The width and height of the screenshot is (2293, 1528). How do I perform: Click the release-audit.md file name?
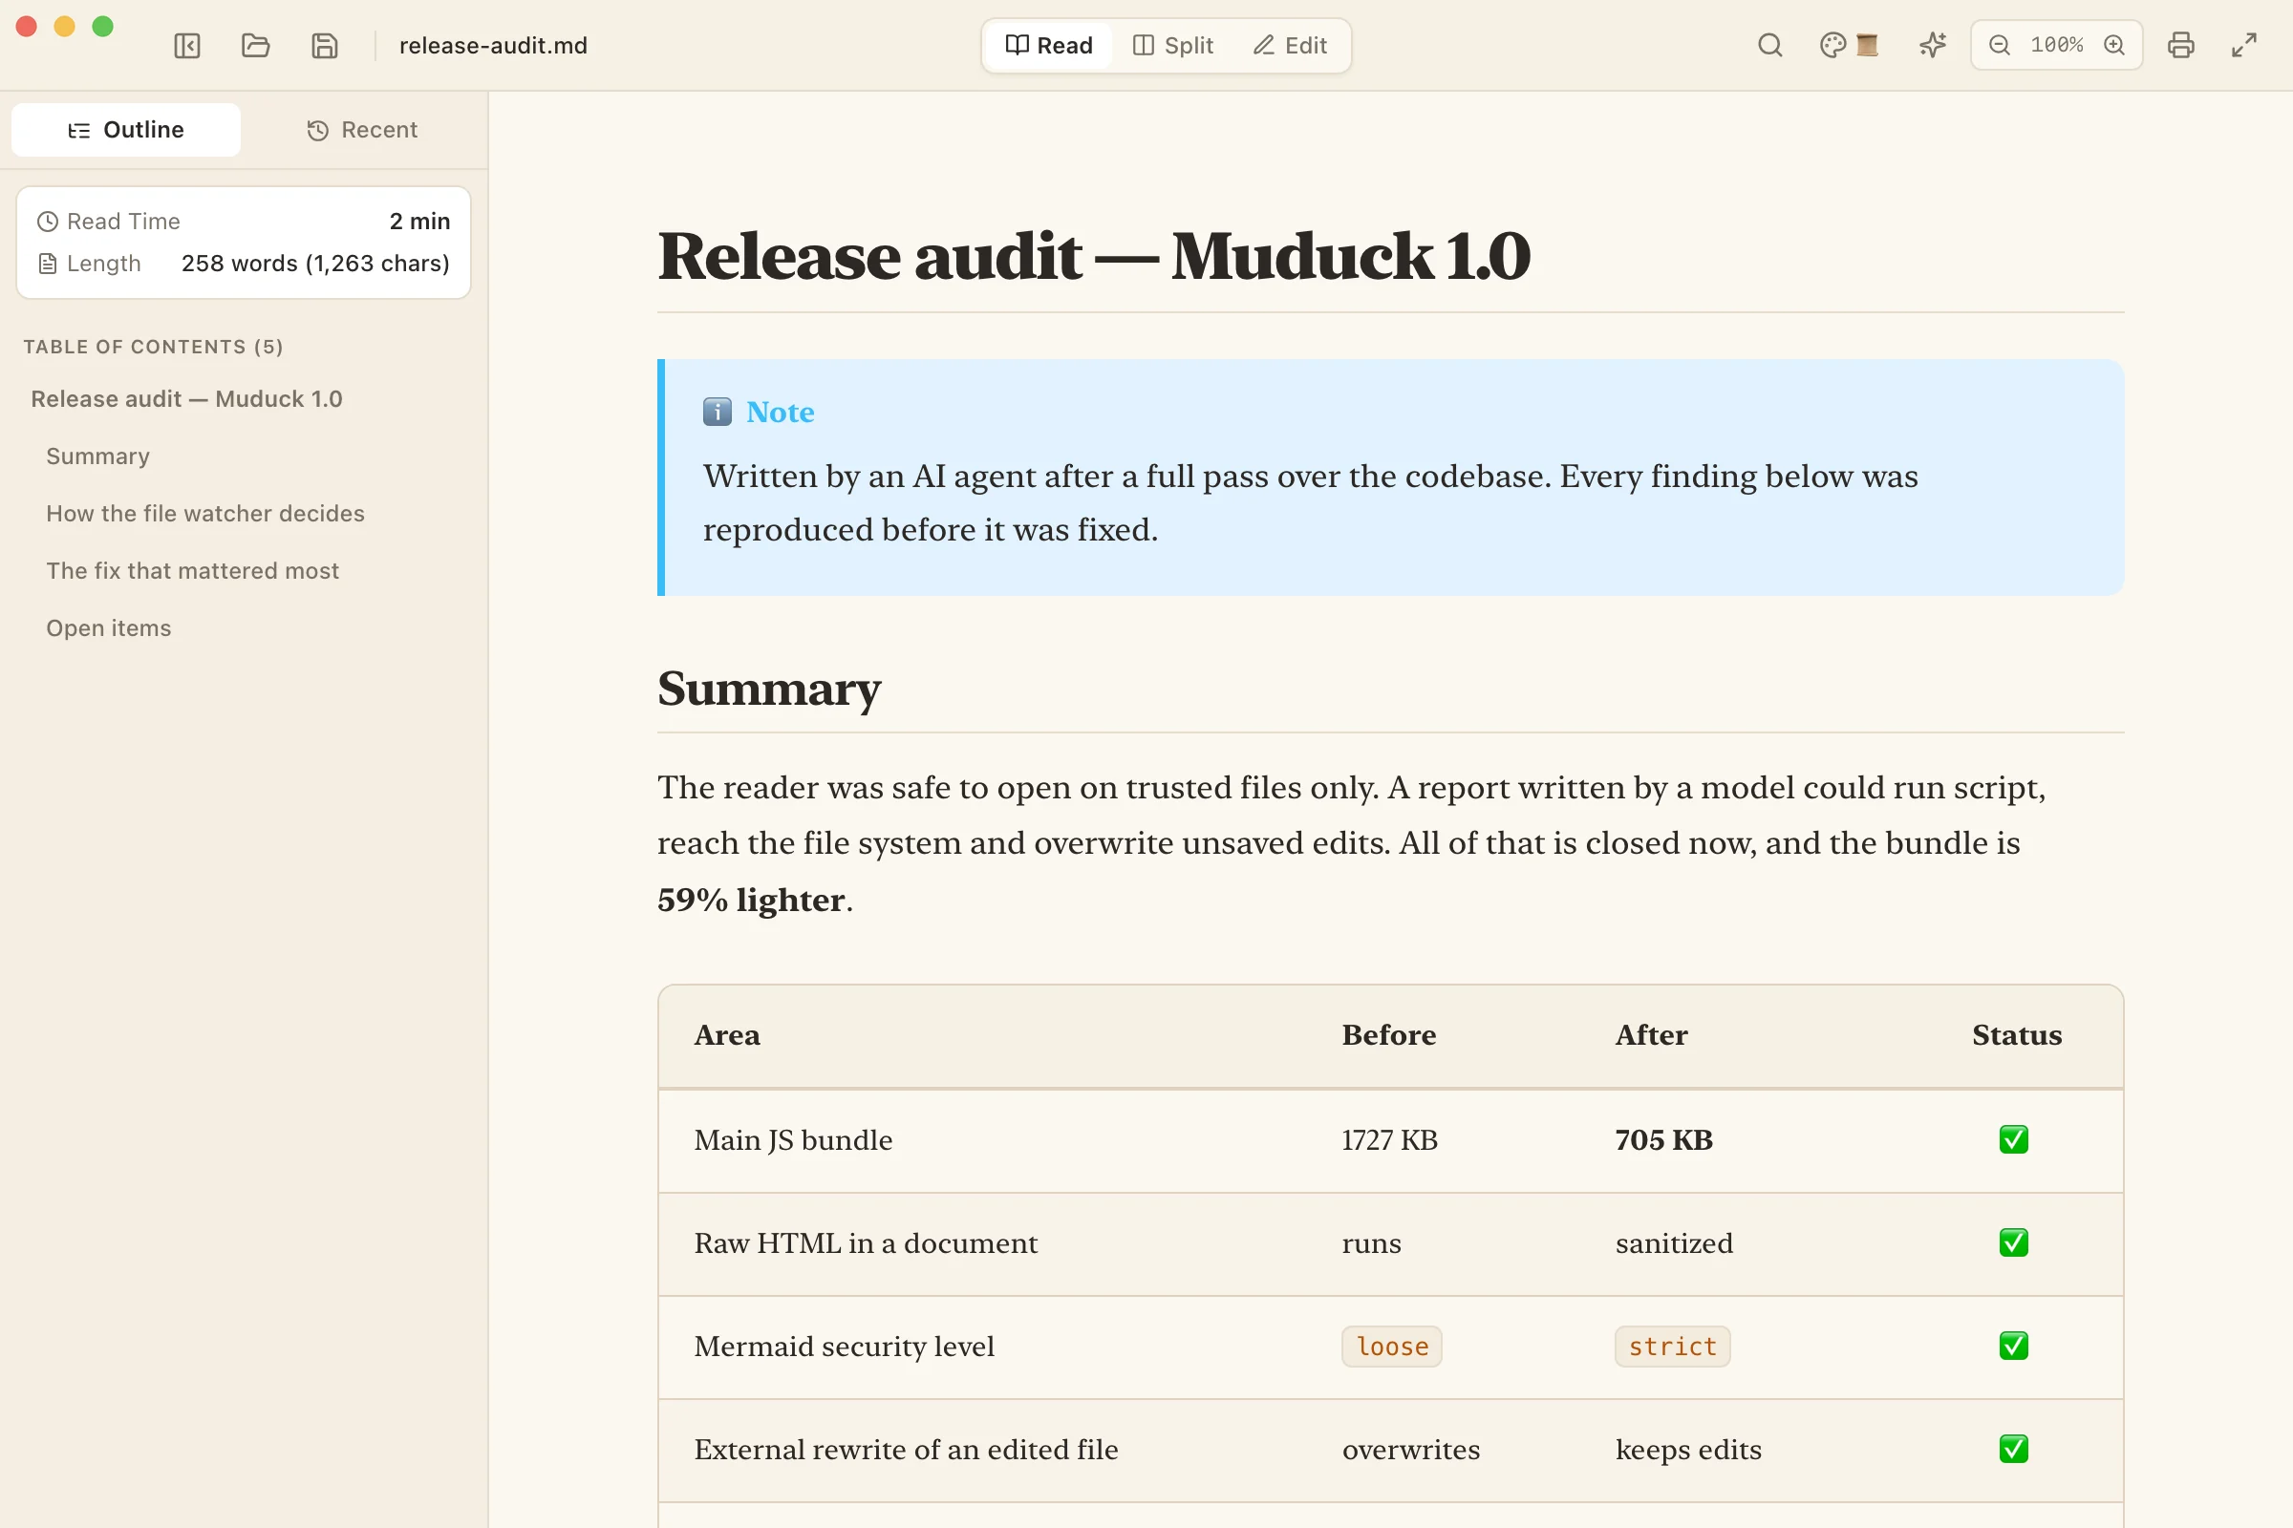[493, 46]
